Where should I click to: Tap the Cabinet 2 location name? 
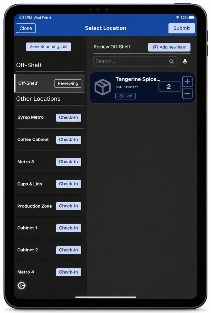click(28, 250)
